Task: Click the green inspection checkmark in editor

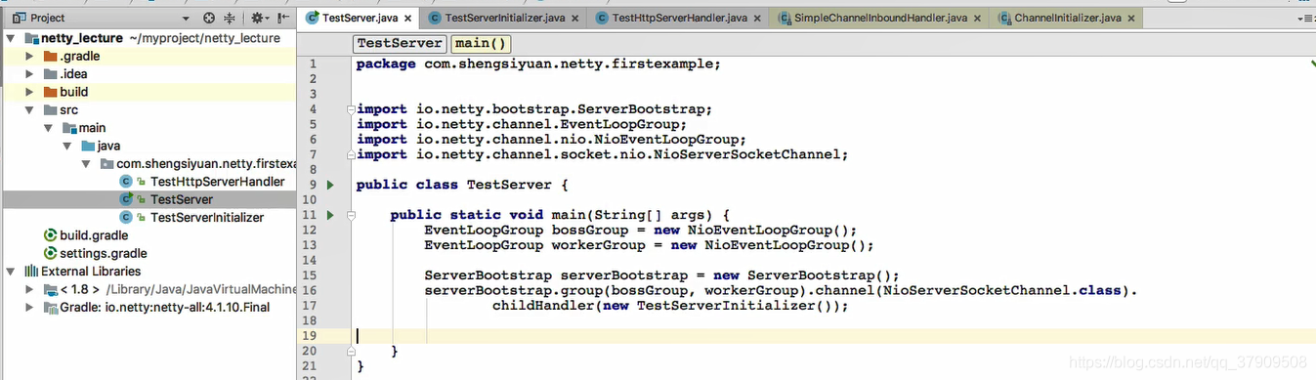Action: [1312, 63]
